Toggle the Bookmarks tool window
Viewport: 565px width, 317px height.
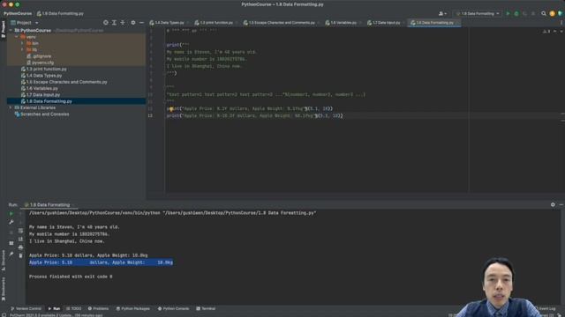(4, 289)
